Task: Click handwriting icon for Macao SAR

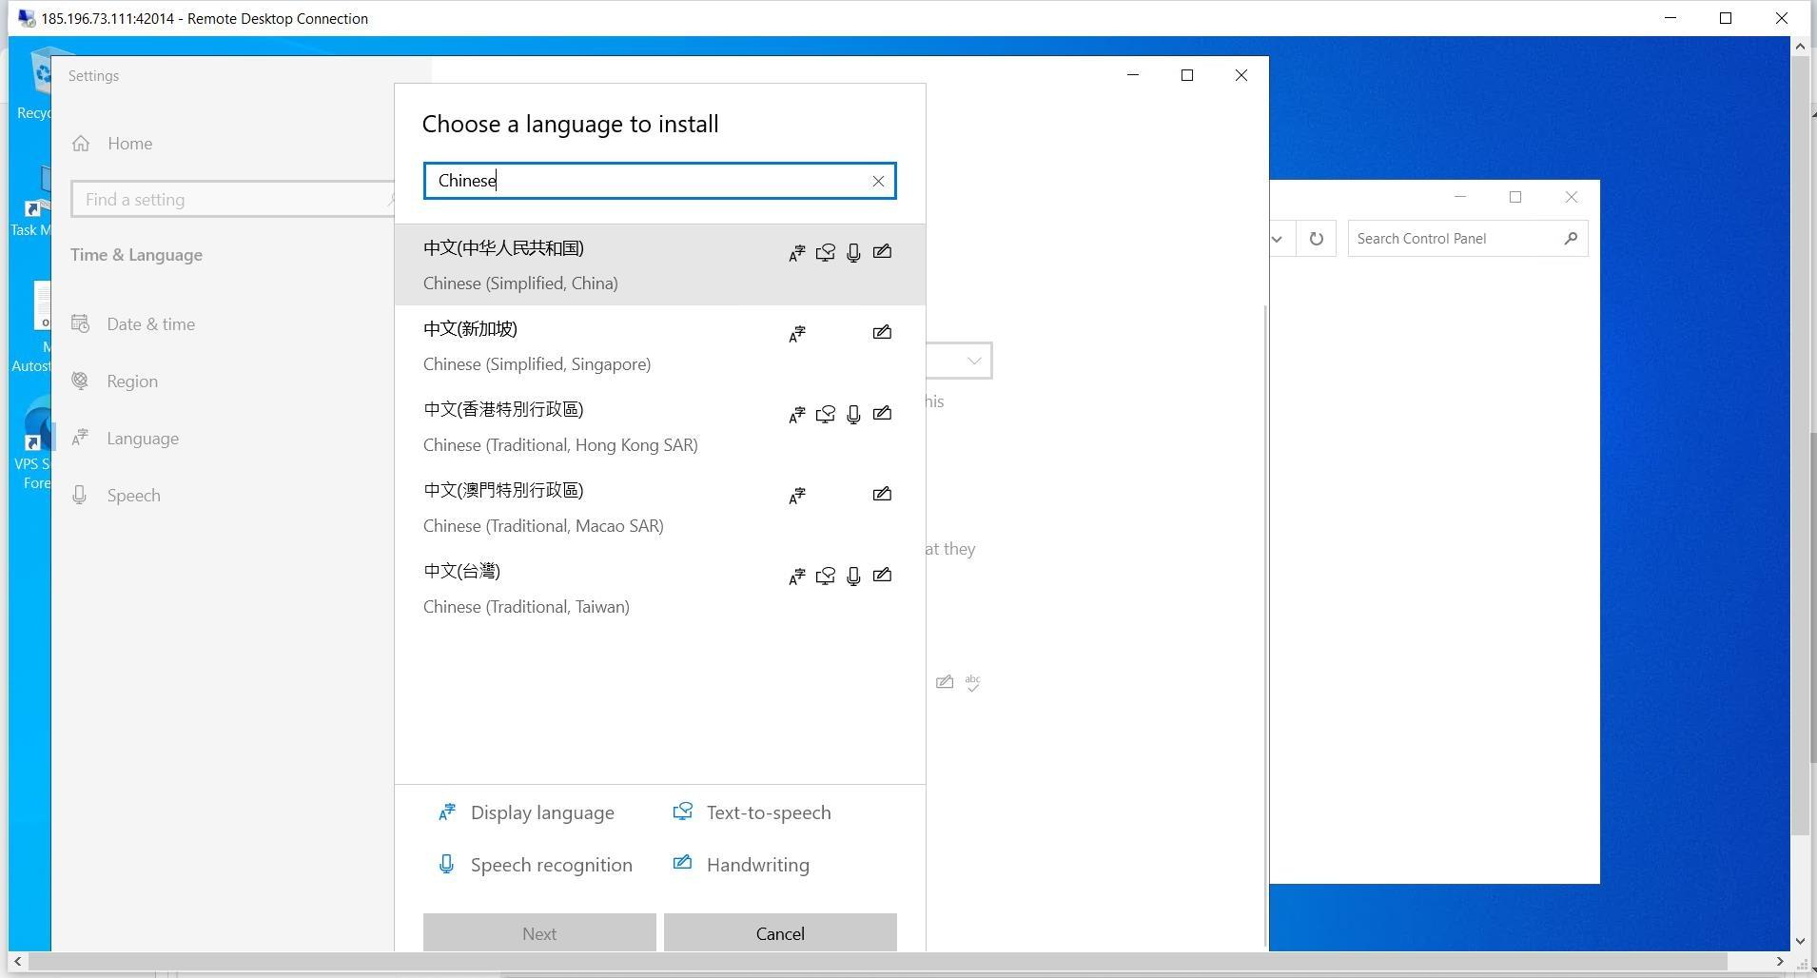Action: point(882,494)
